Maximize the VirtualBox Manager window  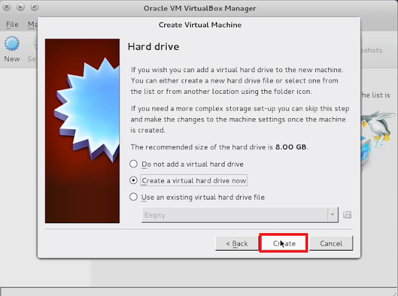(x=35, y=7)
